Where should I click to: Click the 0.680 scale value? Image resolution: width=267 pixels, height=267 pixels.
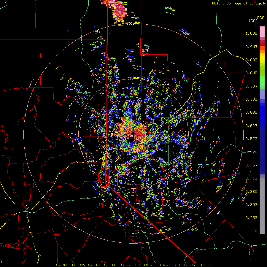(251, 112)
